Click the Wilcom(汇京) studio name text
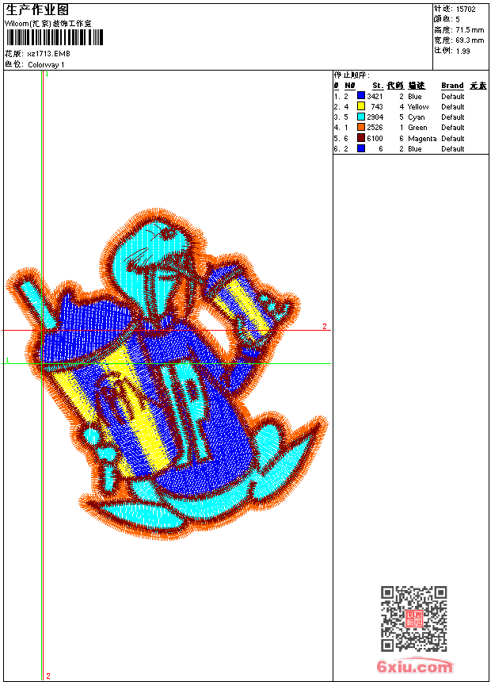 [48, 24]
